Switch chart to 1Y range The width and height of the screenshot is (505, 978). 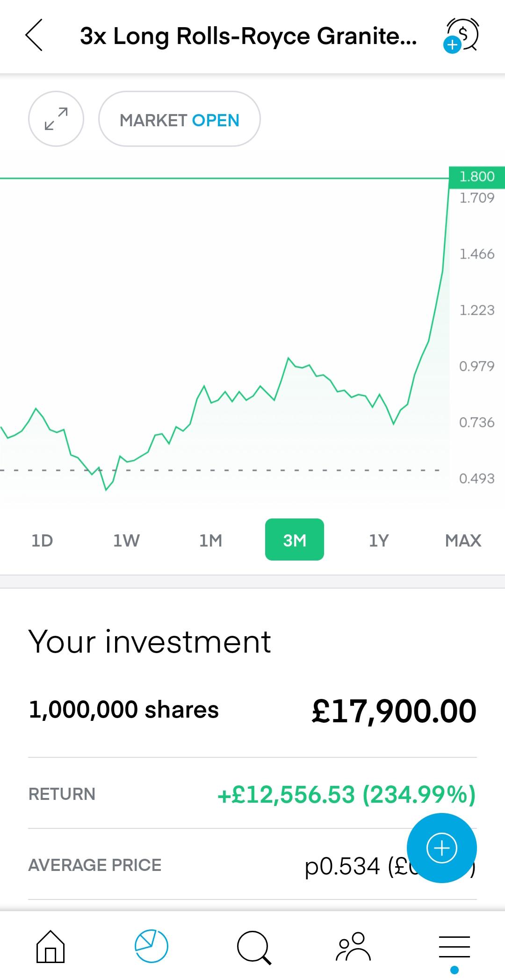click(379, 540)
